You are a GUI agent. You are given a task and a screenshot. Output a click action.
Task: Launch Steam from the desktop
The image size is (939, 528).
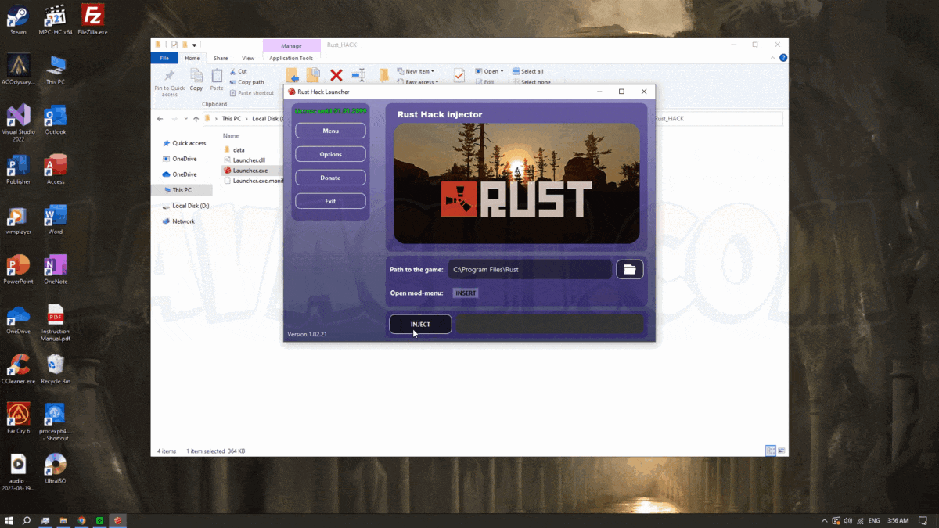[17, 17]
